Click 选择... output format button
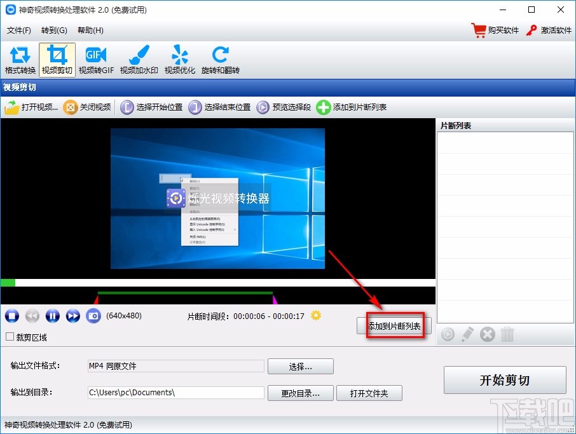Screen dimensions: 576x434 coord(301,367)
